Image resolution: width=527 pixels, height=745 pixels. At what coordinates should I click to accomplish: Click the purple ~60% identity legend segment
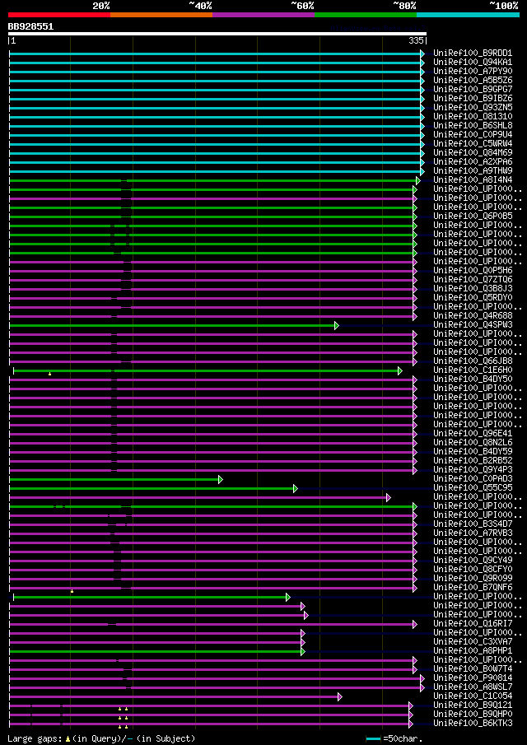coord(263,15)
